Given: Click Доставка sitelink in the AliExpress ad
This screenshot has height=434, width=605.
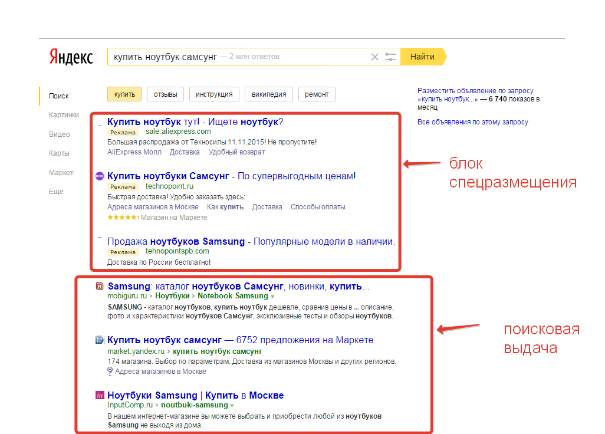Looking at the screenshot, I should coord(185,152).
